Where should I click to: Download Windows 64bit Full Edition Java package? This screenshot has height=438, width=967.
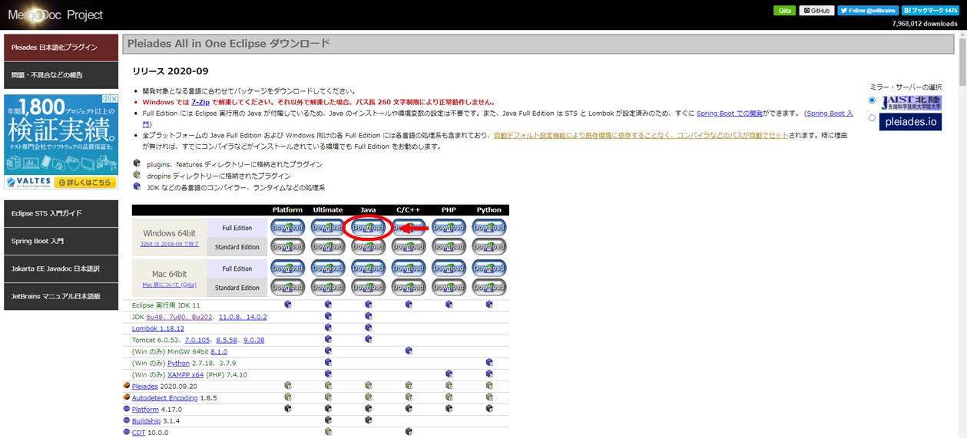368,227
